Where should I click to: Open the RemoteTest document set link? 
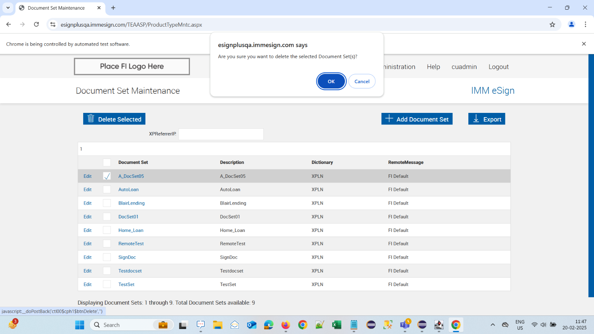[131, 244]
